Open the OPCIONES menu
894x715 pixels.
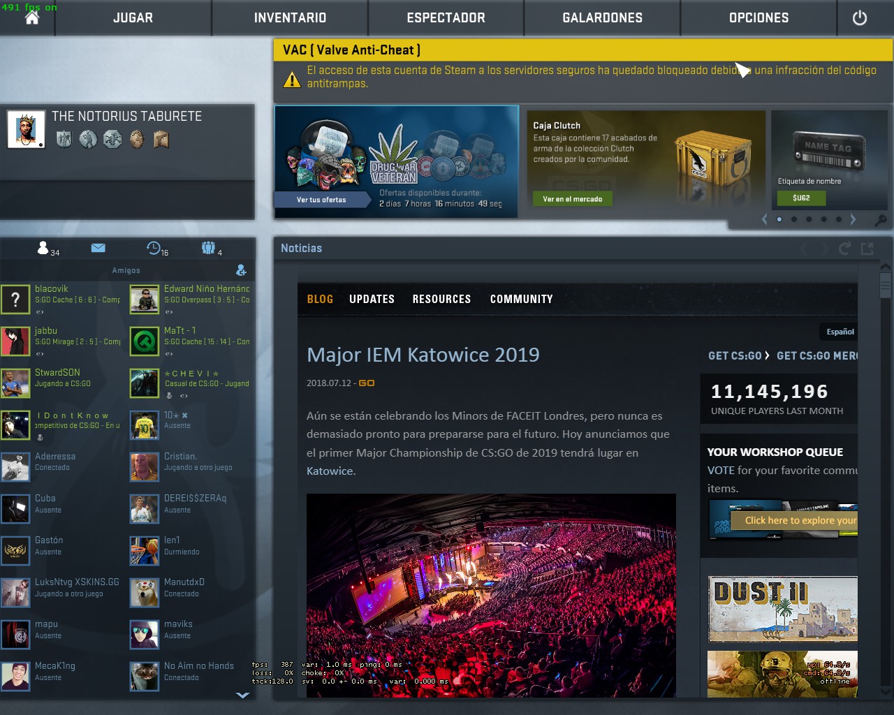click(759, 18)
